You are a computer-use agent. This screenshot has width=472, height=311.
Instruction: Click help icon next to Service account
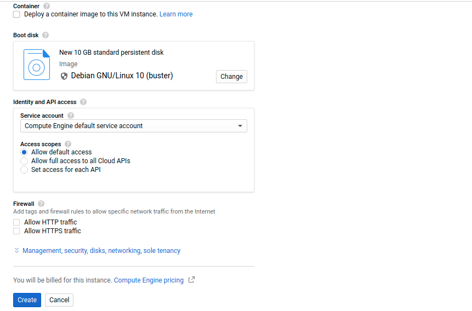tap(71, 116)
